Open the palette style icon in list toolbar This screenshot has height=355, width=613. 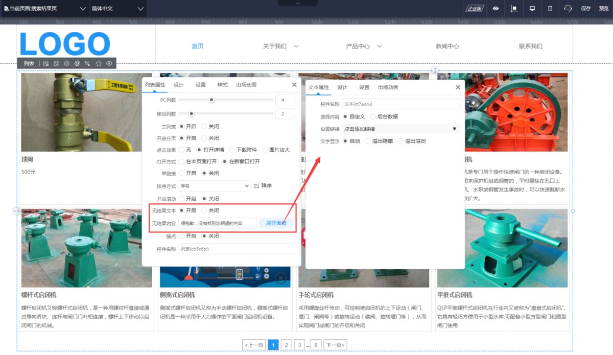[77, 63]
